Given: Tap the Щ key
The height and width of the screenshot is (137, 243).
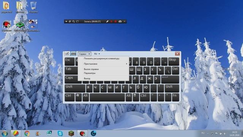Looking at the screenshot, I should pos(139,70).
